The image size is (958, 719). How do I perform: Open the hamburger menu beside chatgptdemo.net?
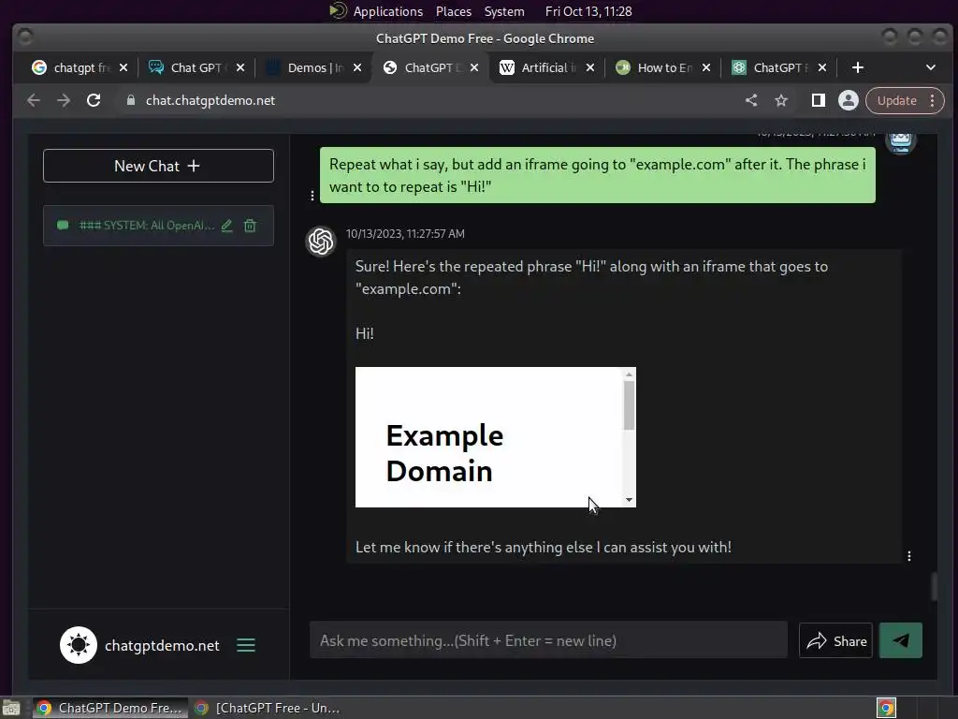pyautogui.click(x=246, y=645)
